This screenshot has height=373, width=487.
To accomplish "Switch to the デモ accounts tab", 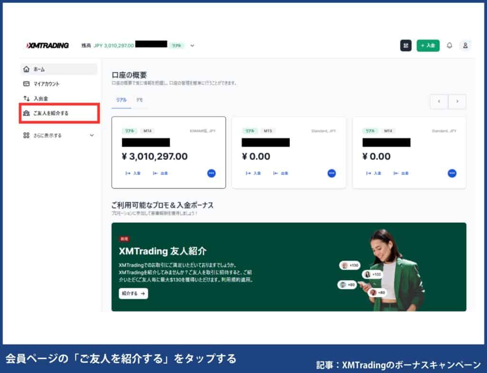I will [139, 100].
